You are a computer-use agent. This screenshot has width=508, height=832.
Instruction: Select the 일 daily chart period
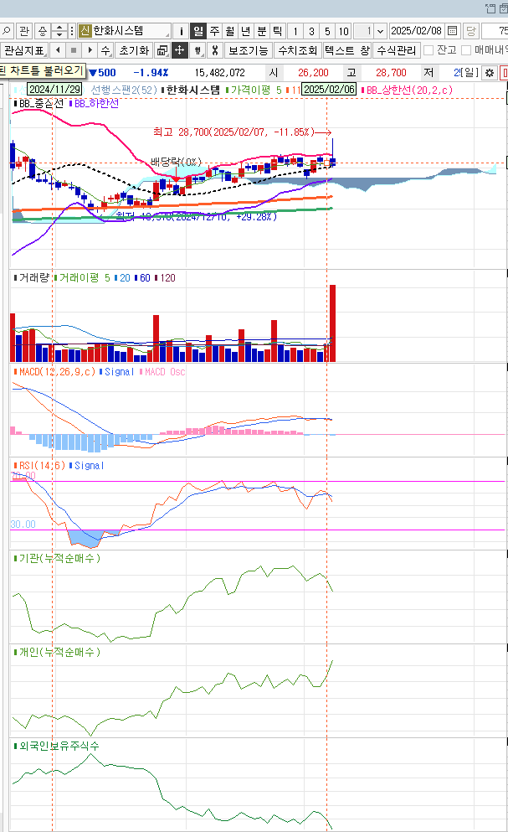click(198, 31)
